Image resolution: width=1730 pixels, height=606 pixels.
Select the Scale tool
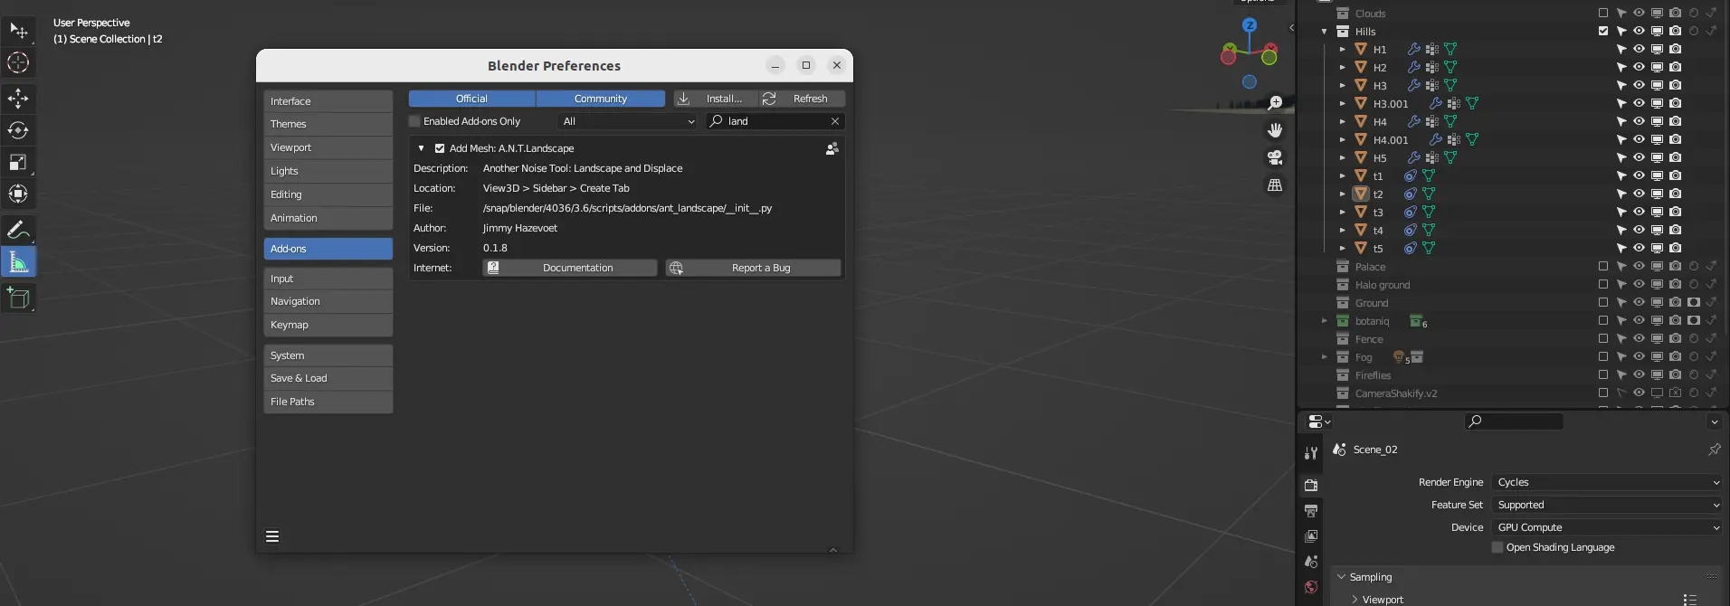click(x=18, y=162)
